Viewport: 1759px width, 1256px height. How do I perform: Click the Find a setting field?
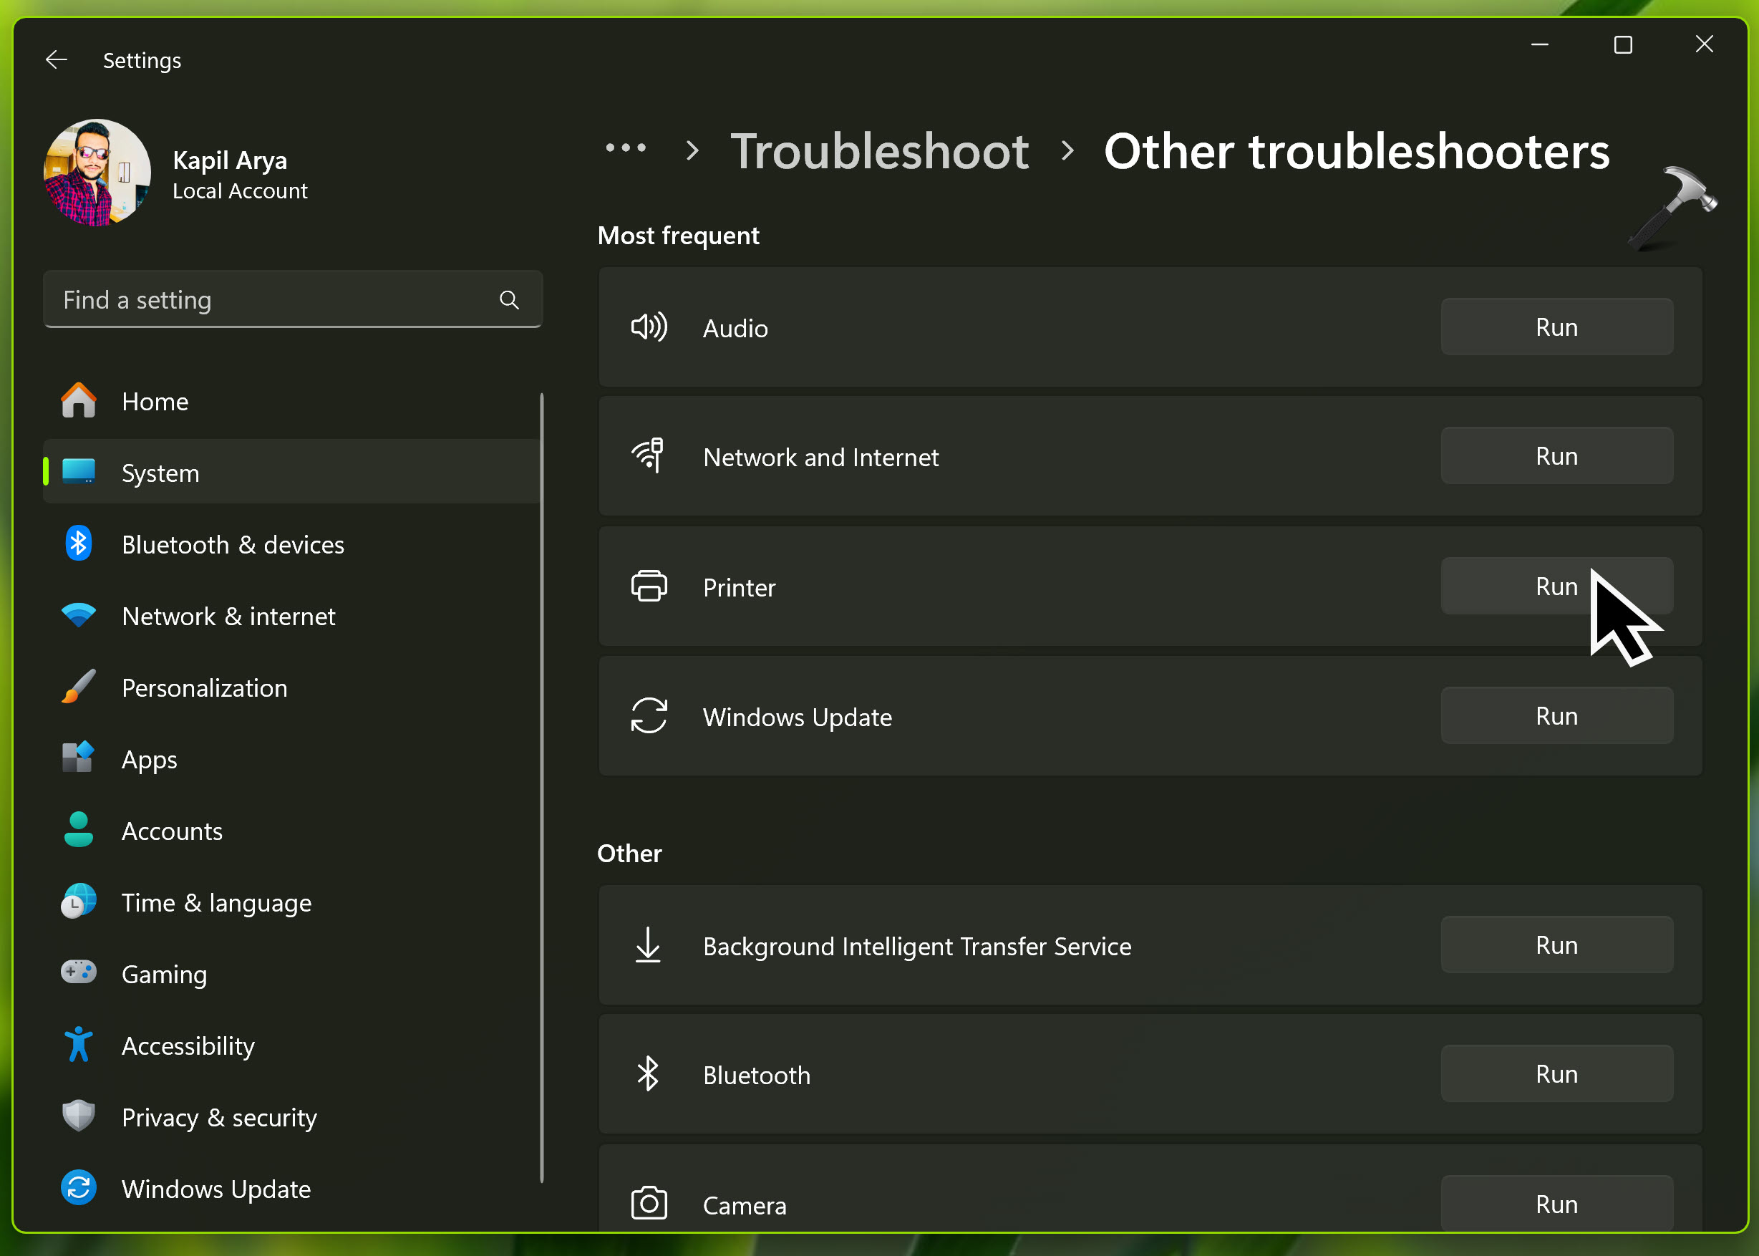(271, 300)
